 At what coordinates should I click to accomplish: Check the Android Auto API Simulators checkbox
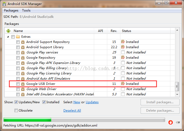(18, 79)
